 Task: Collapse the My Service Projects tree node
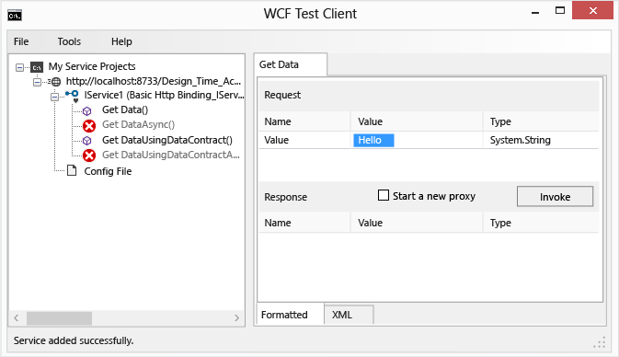coord(19,67)
